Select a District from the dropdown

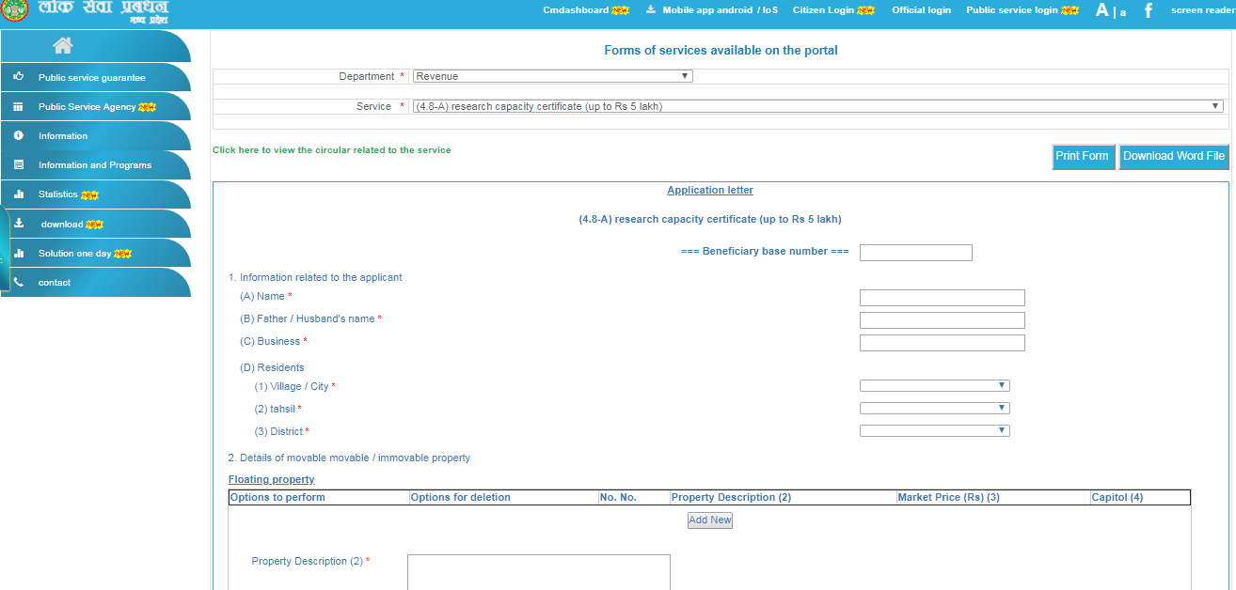[x=934, y=430]
